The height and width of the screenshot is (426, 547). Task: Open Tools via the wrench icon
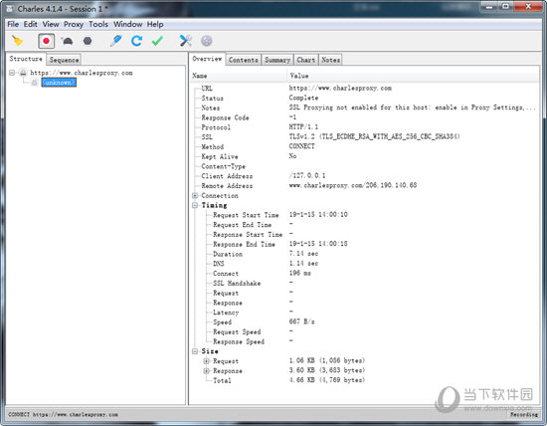[x=186, y=41]
